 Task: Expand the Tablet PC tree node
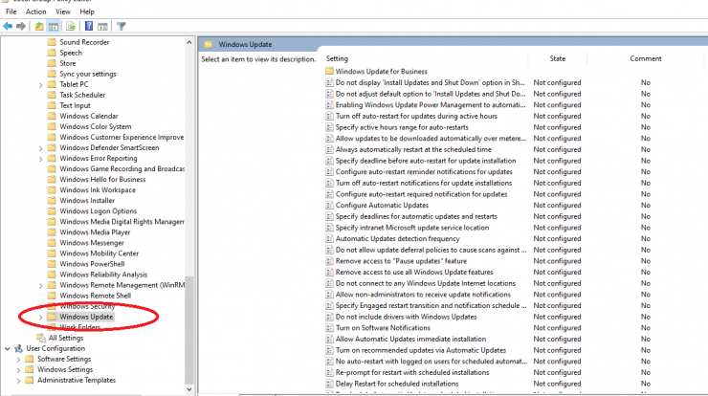point(40,85)
